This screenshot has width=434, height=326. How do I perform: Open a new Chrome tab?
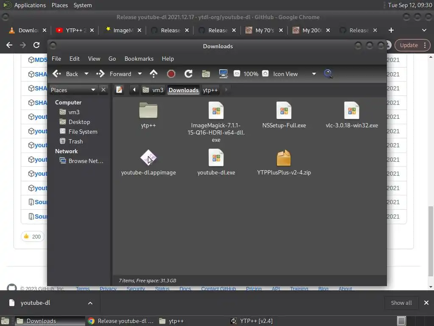pyautogui.click(x=391, y=30)
